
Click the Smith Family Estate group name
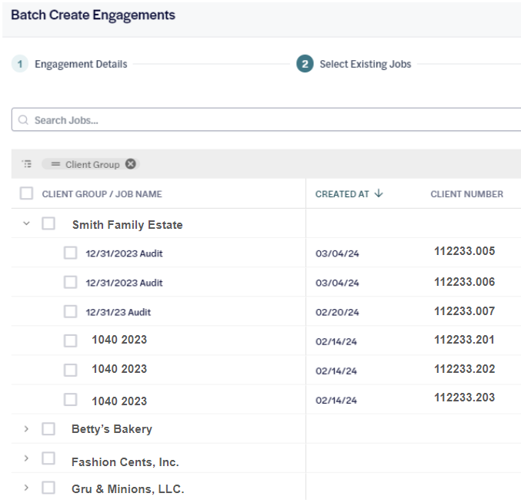127,224
